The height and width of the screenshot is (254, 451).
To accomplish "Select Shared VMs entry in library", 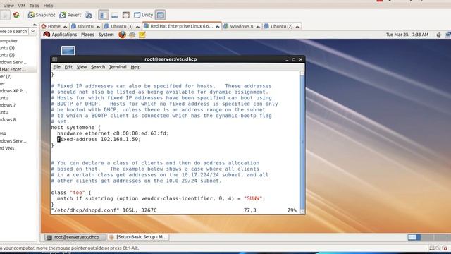I will point(7,148).
